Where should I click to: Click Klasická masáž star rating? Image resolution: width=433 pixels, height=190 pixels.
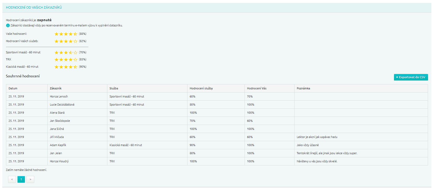click(66, 67)
